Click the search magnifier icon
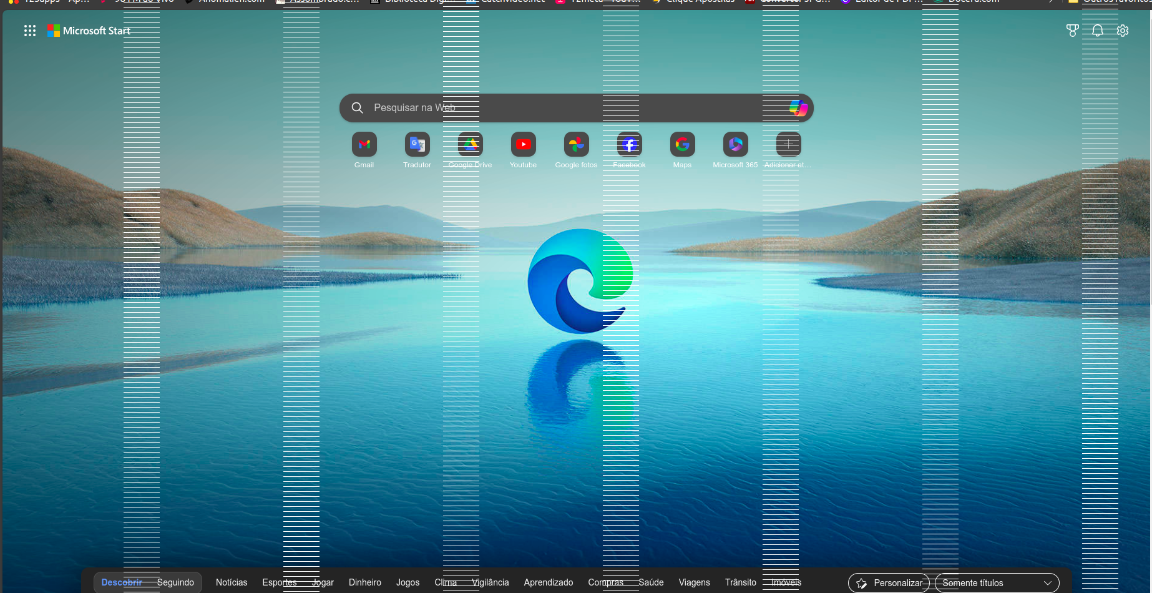 (357, 108)
